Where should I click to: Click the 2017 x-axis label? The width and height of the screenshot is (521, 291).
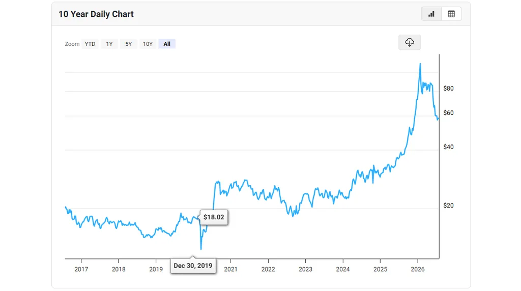[x=81, y=269]
